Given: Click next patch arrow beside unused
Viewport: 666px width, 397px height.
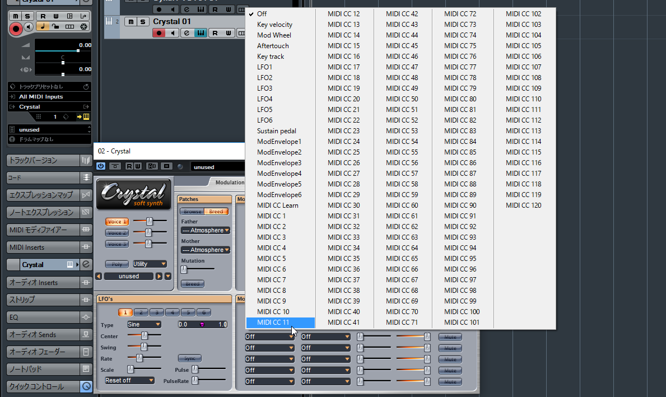Looking at the screenshot, I should [x=159, y=276].
